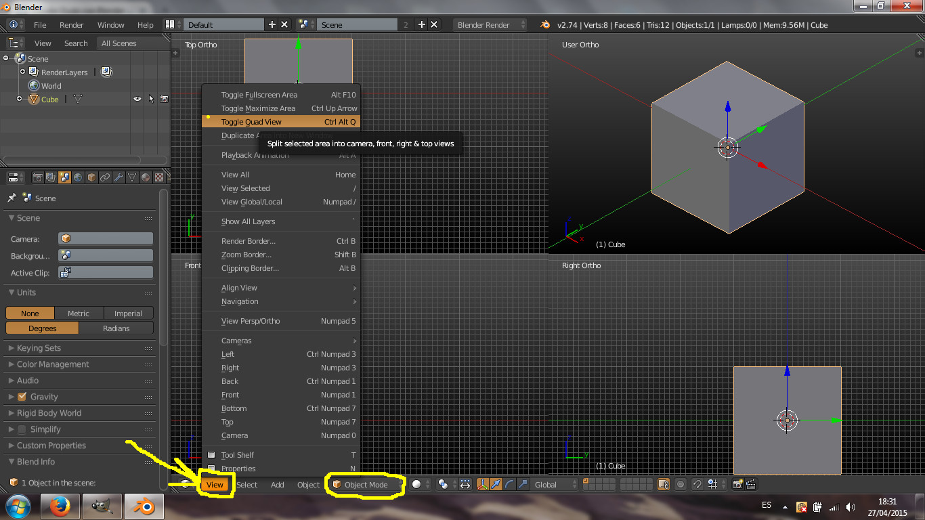Click the OpenGL render animation clapper icon
Viewport: 925px width, 520px height.
(x=751, y=484)
